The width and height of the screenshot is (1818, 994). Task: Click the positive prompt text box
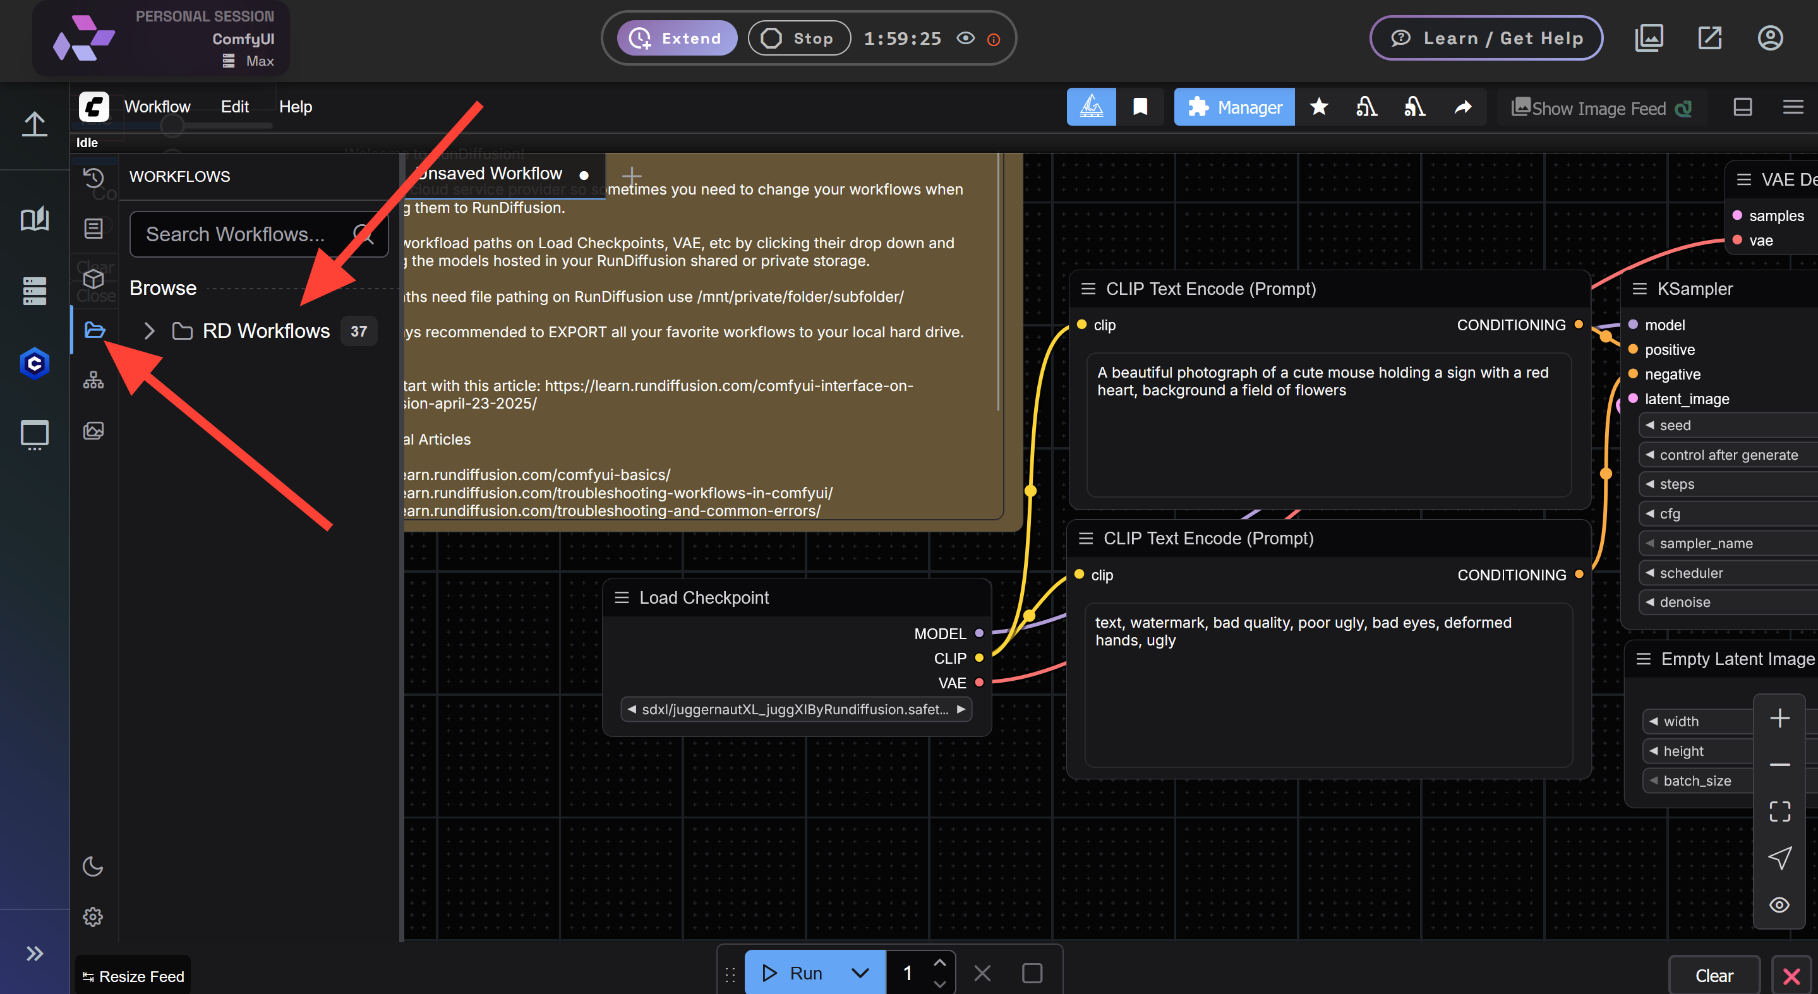click(x=1330, y=426)
